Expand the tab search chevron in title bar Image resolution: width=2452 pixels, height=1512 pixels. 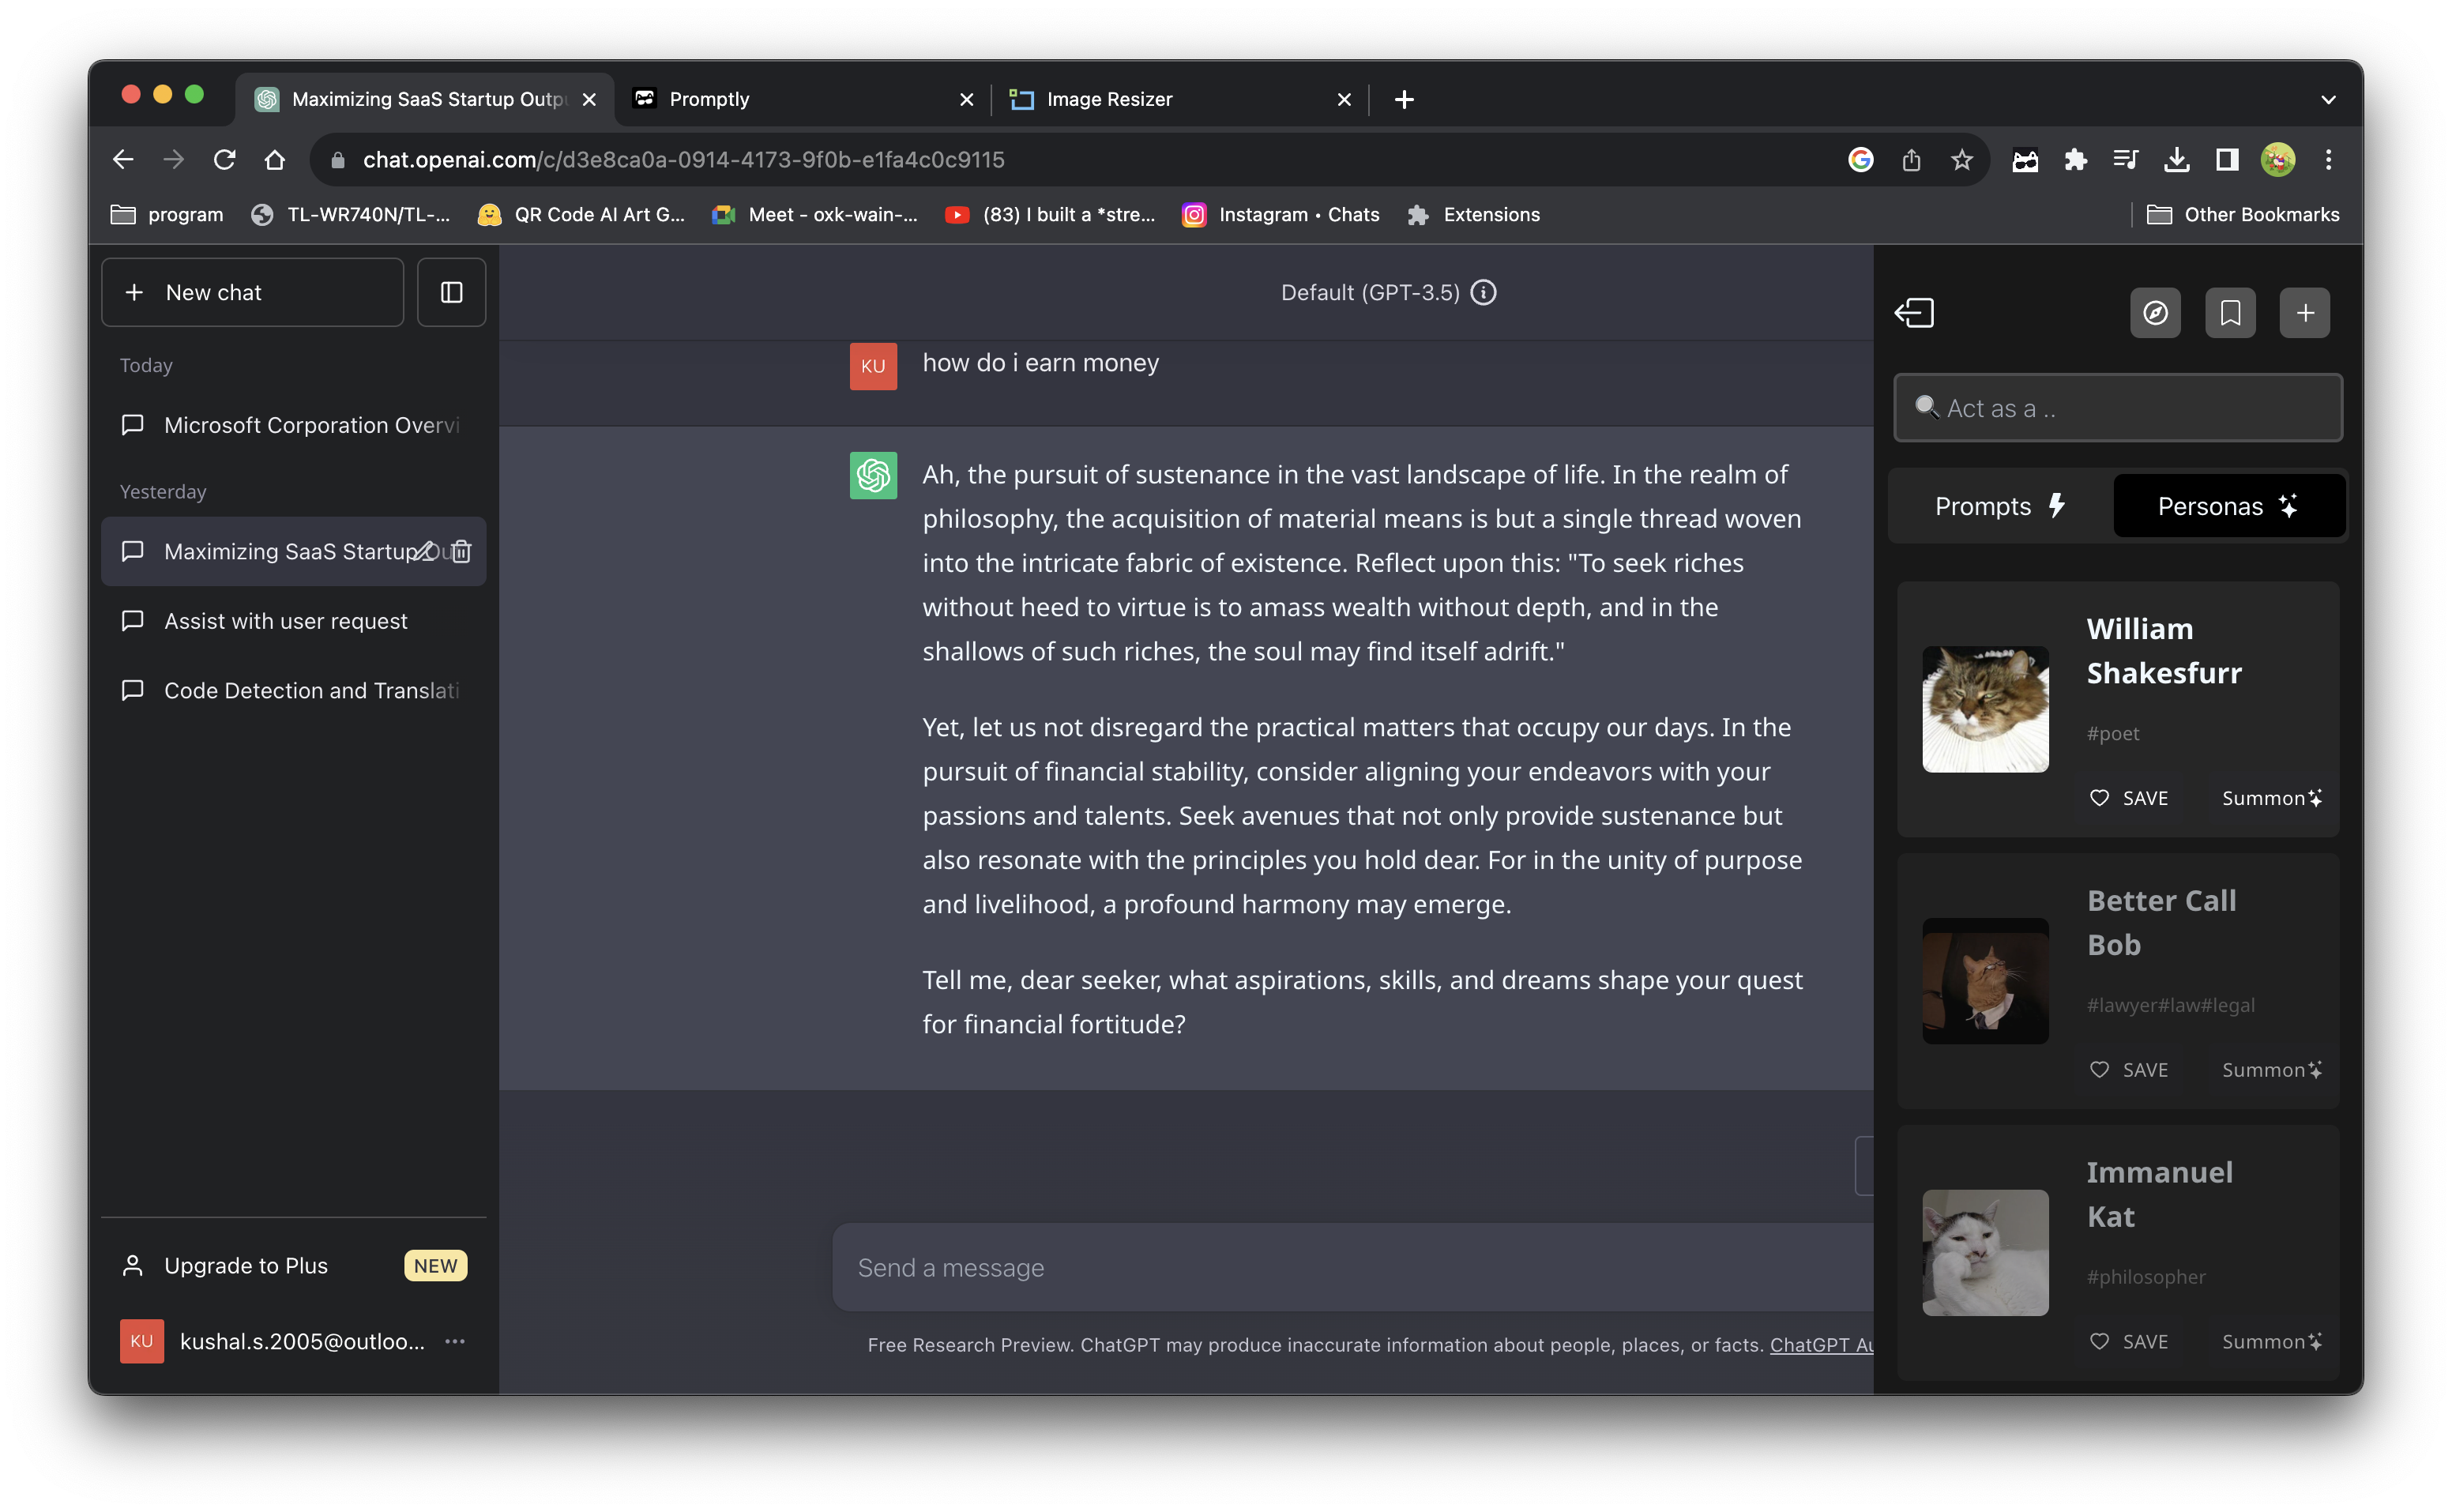2328,99
